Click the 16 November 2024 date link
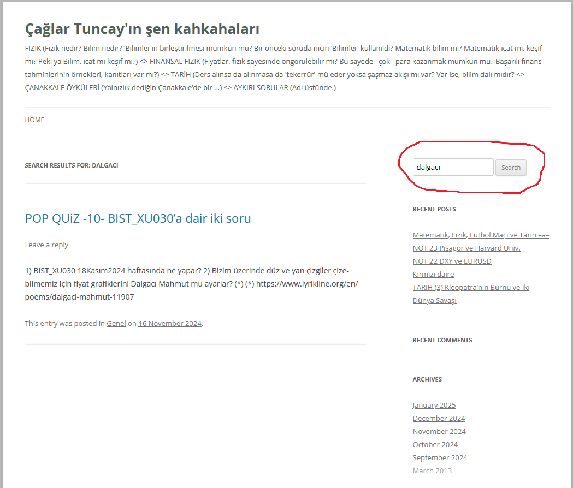The height and width of the screenshot is (488, 573). [x=169, y=323]
